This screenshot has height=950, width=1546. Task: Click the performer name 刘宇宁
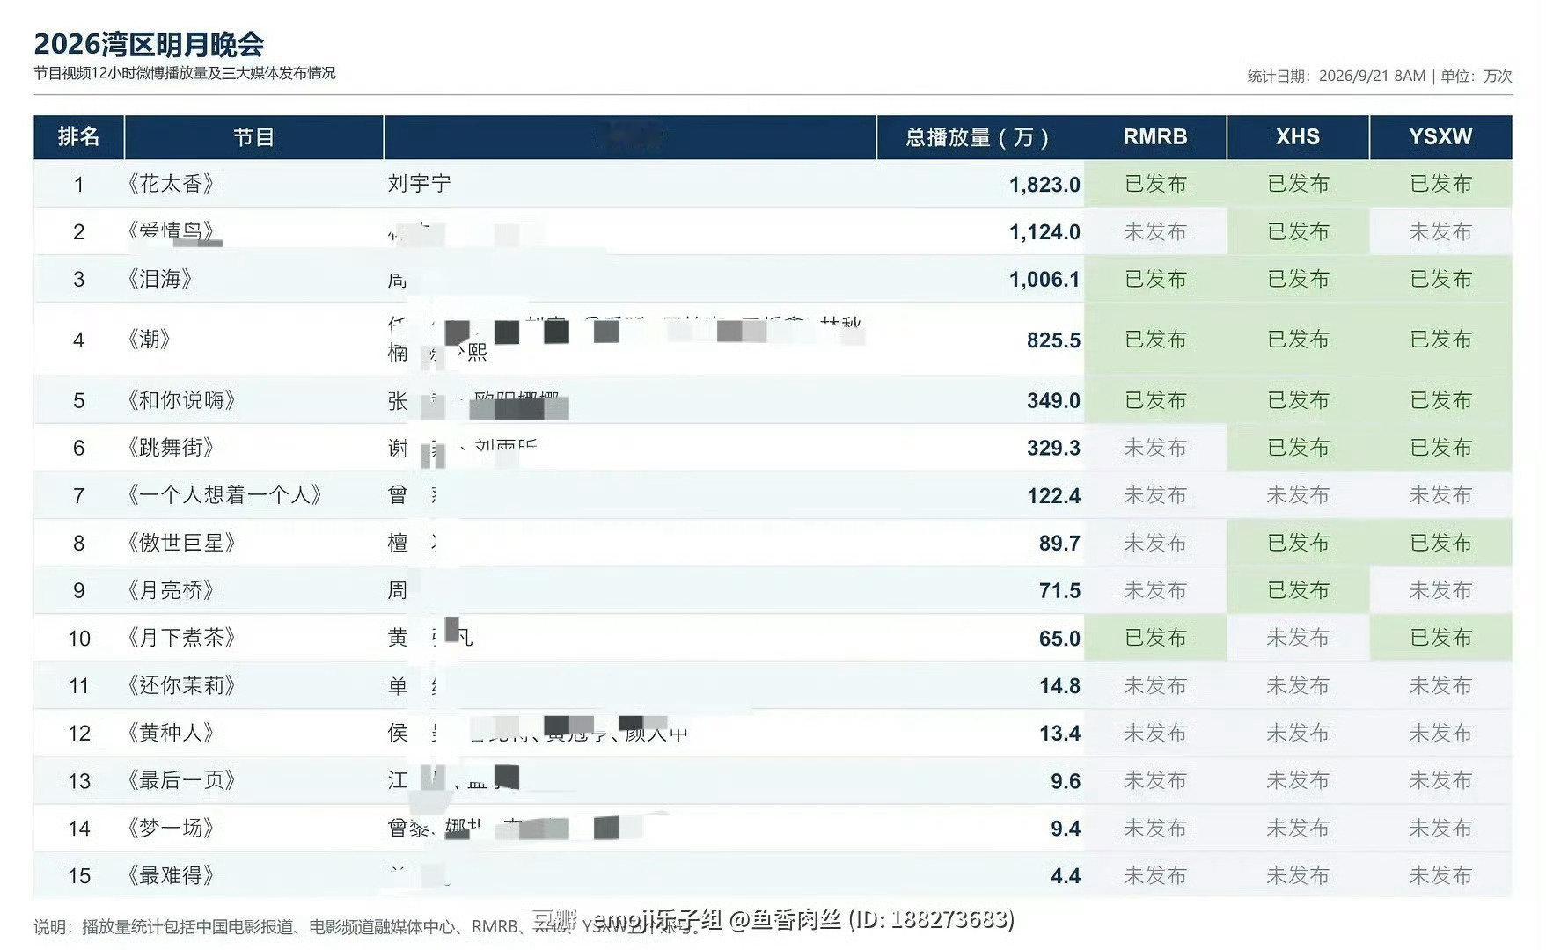(x=419, y=184)
